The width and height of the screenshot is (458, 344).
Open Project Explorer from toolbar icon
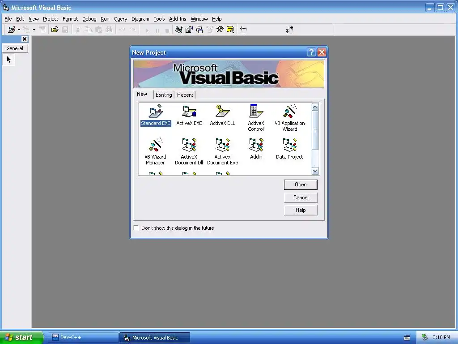(x=179, y=30)
